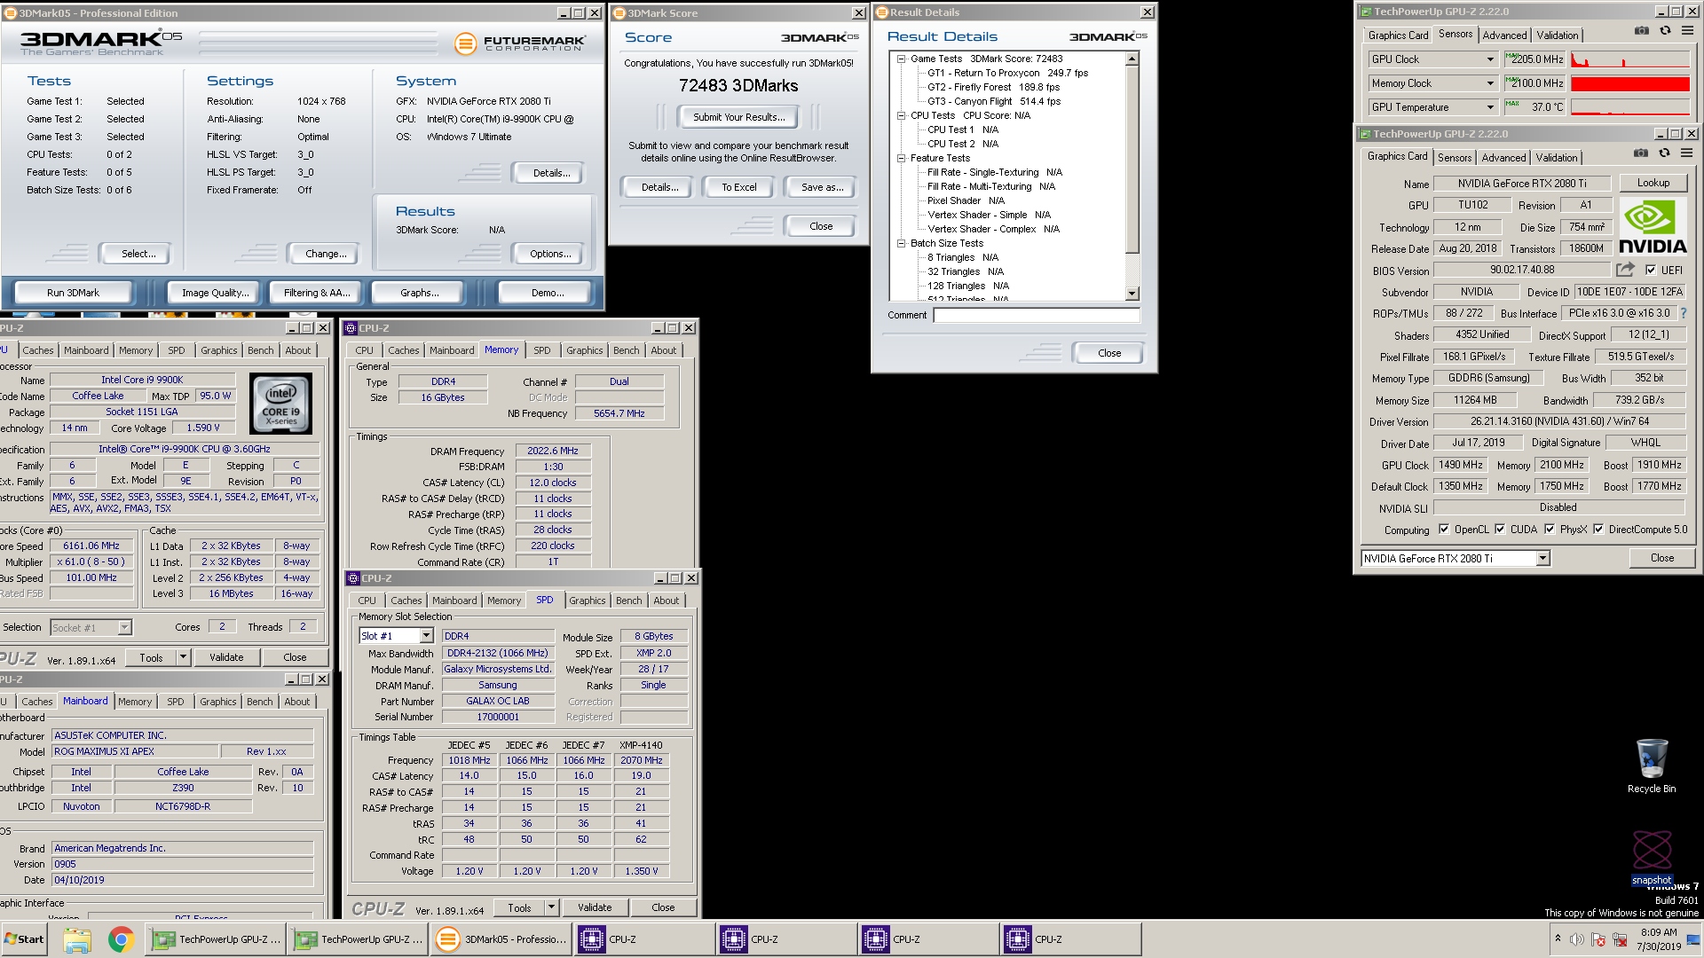Click Memory Clock red sensor graph
The image size is (1704, 958).
pos(1630,83)
